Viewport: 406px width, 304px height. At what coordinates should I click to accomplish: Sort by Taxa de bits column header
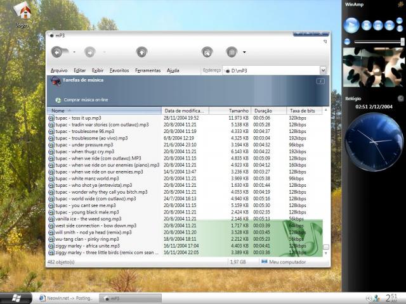(x=304, y=111)
